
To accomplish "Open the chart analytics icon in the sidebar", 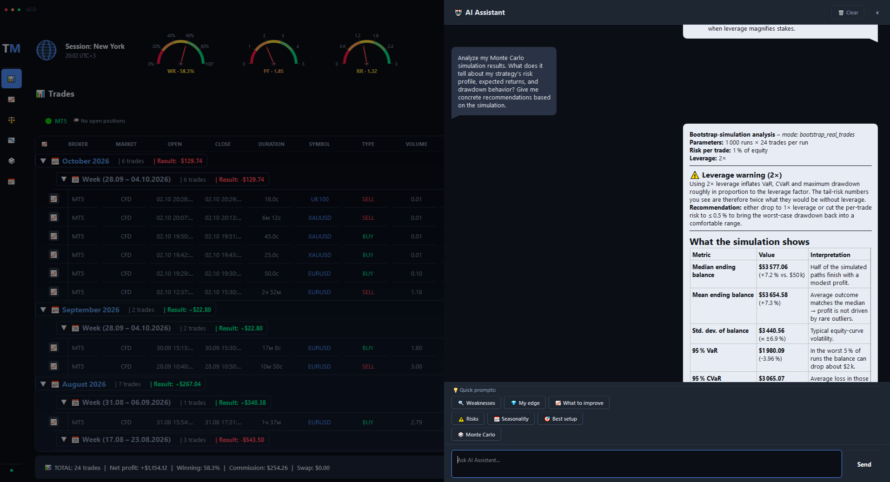I will coord(12,99).
